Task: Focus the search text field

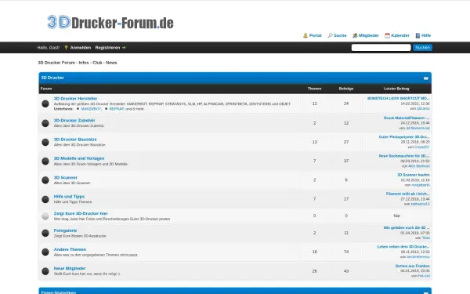Action: coord(381,47)
